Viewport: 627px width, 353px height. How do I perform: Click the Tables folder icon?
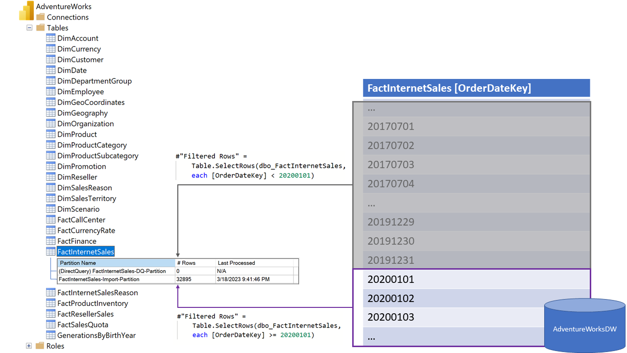[40, 27]
